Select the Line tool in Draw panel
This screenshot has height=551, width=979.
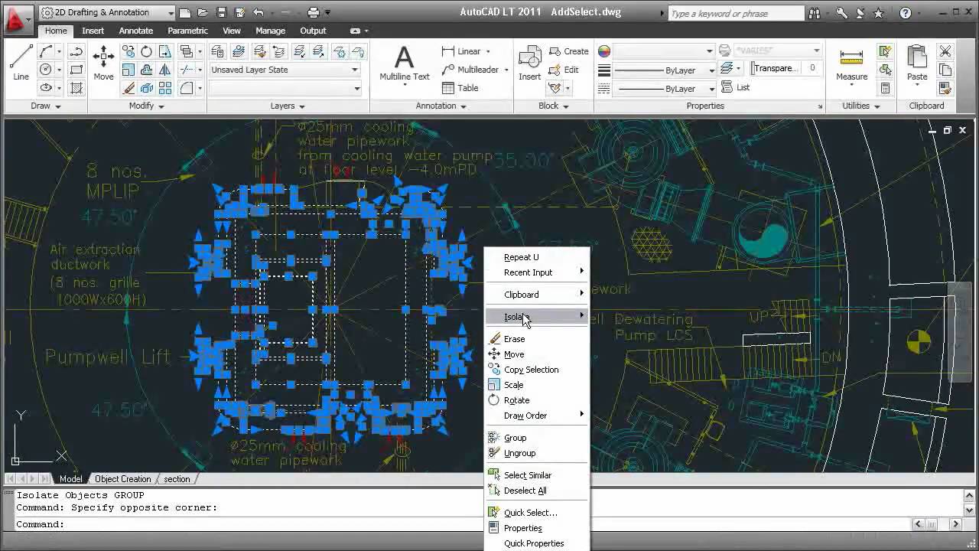21,62
